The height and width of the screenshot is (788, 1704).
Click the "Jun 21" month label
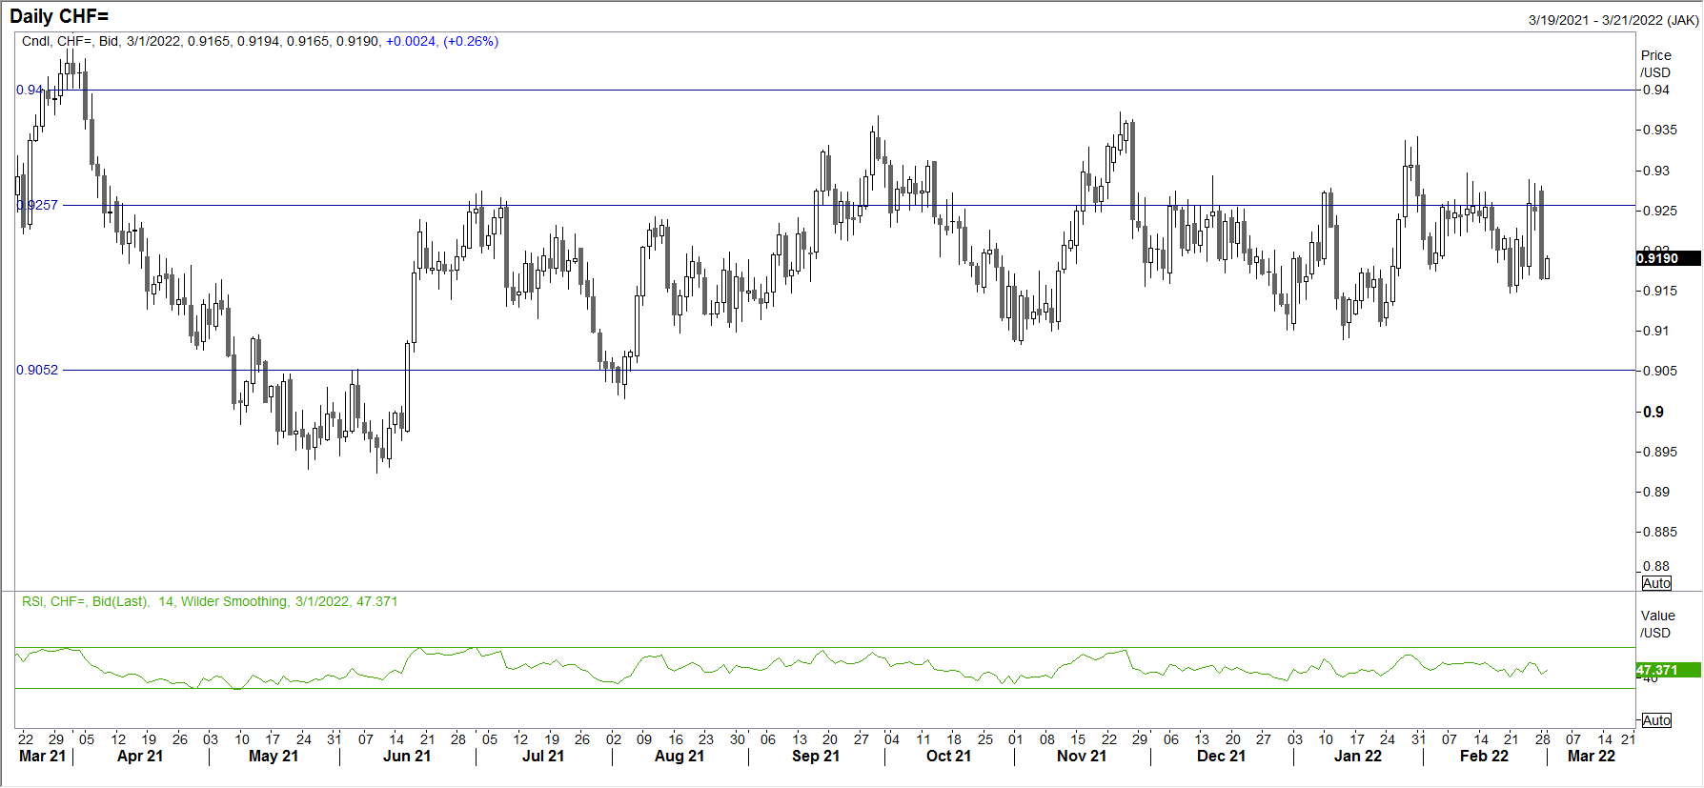coord(407,756)
